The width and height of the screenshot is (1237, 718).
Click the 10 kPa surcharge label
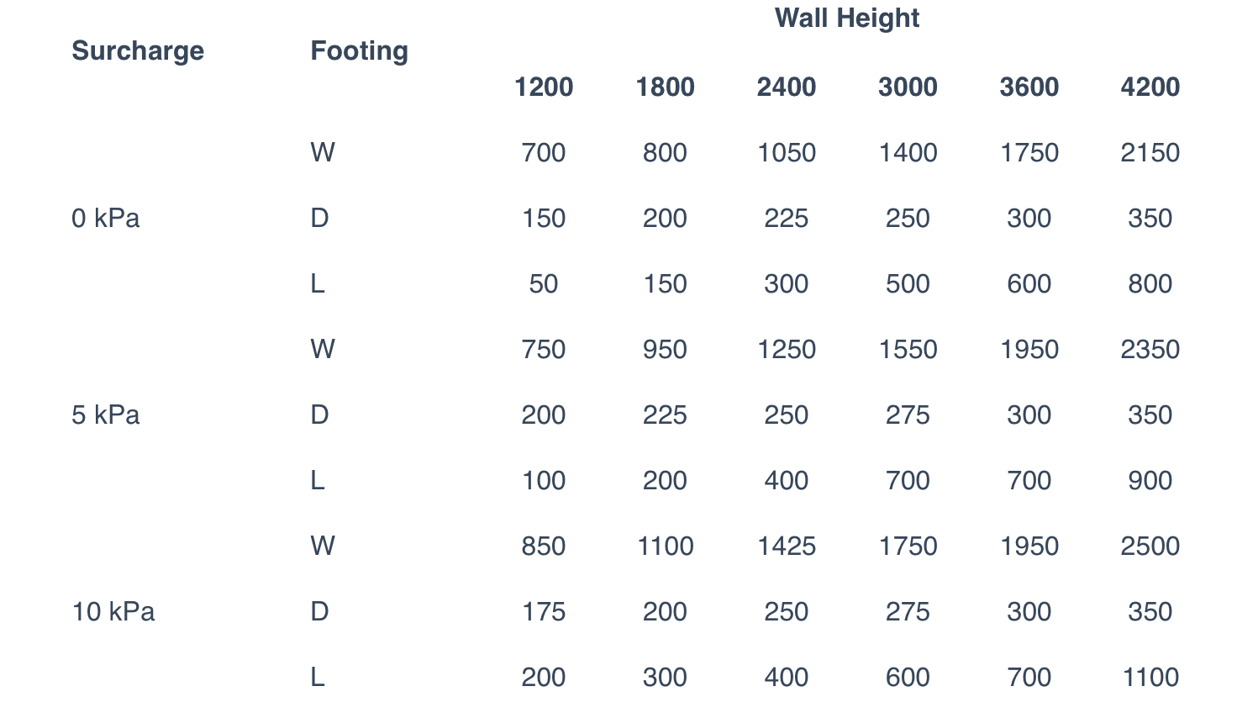pos(113,612)
